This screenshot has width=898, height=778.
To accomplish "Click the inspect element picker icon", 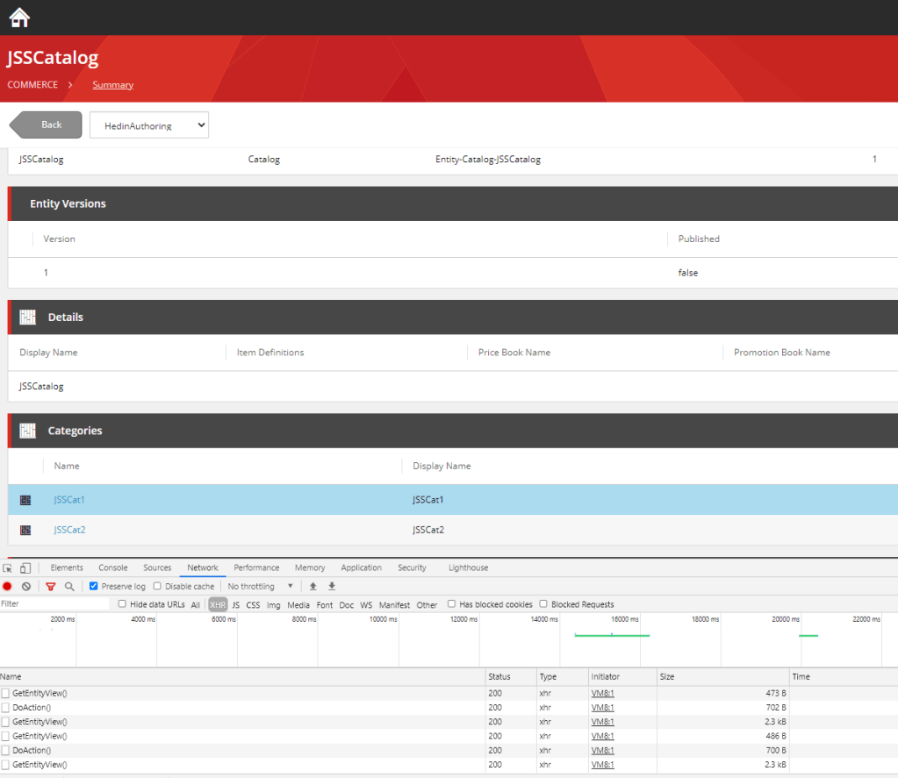I will tap(8, 568).
